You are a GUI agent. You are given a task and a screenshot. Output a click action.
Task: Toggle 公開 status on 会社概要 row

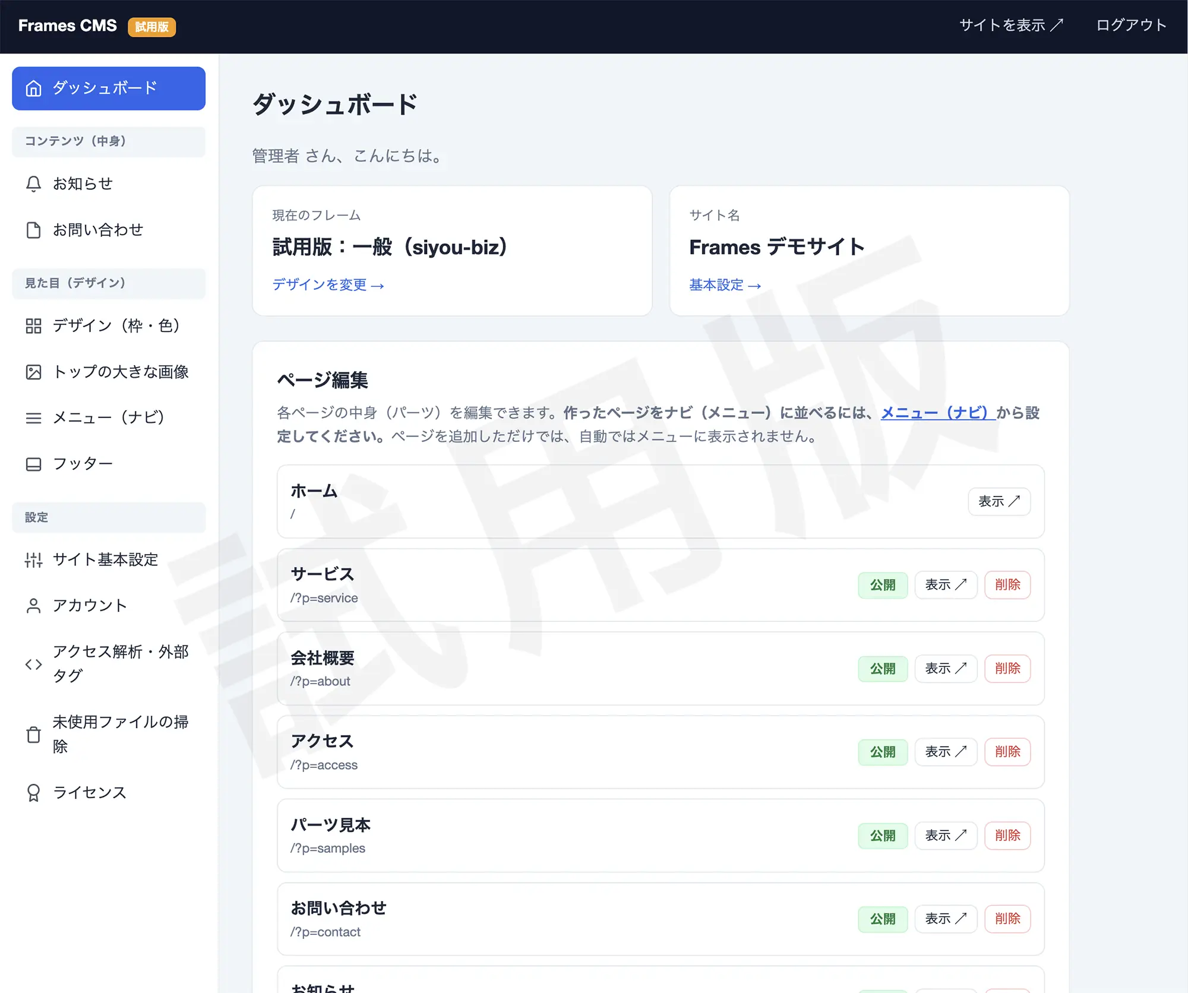click(883, 669)
